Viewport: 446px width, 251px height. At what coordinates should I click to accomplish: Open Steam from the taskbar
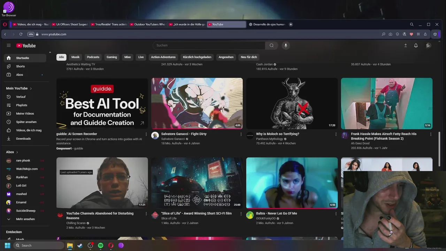pyautogui.click(x=80, y=245)
